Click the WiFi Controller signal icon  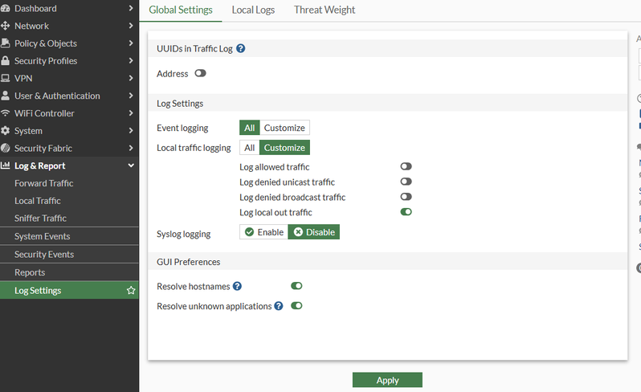(6, 113)
